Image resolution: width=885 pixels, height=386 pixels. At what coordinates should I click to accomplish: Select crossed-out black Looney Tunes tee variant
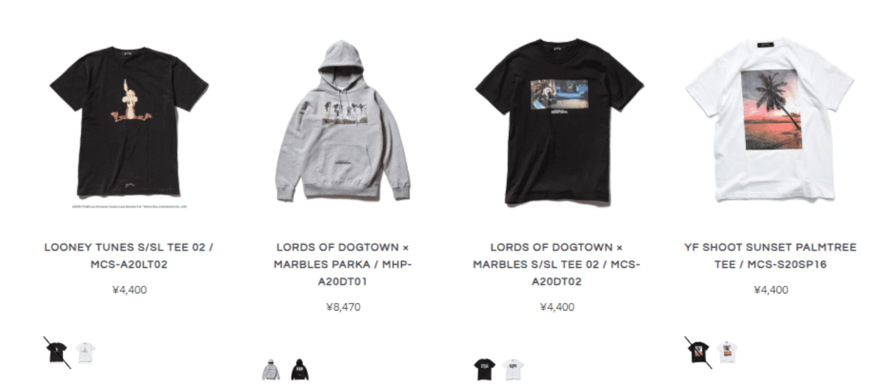pyautogui.click(x=57, y=353)
